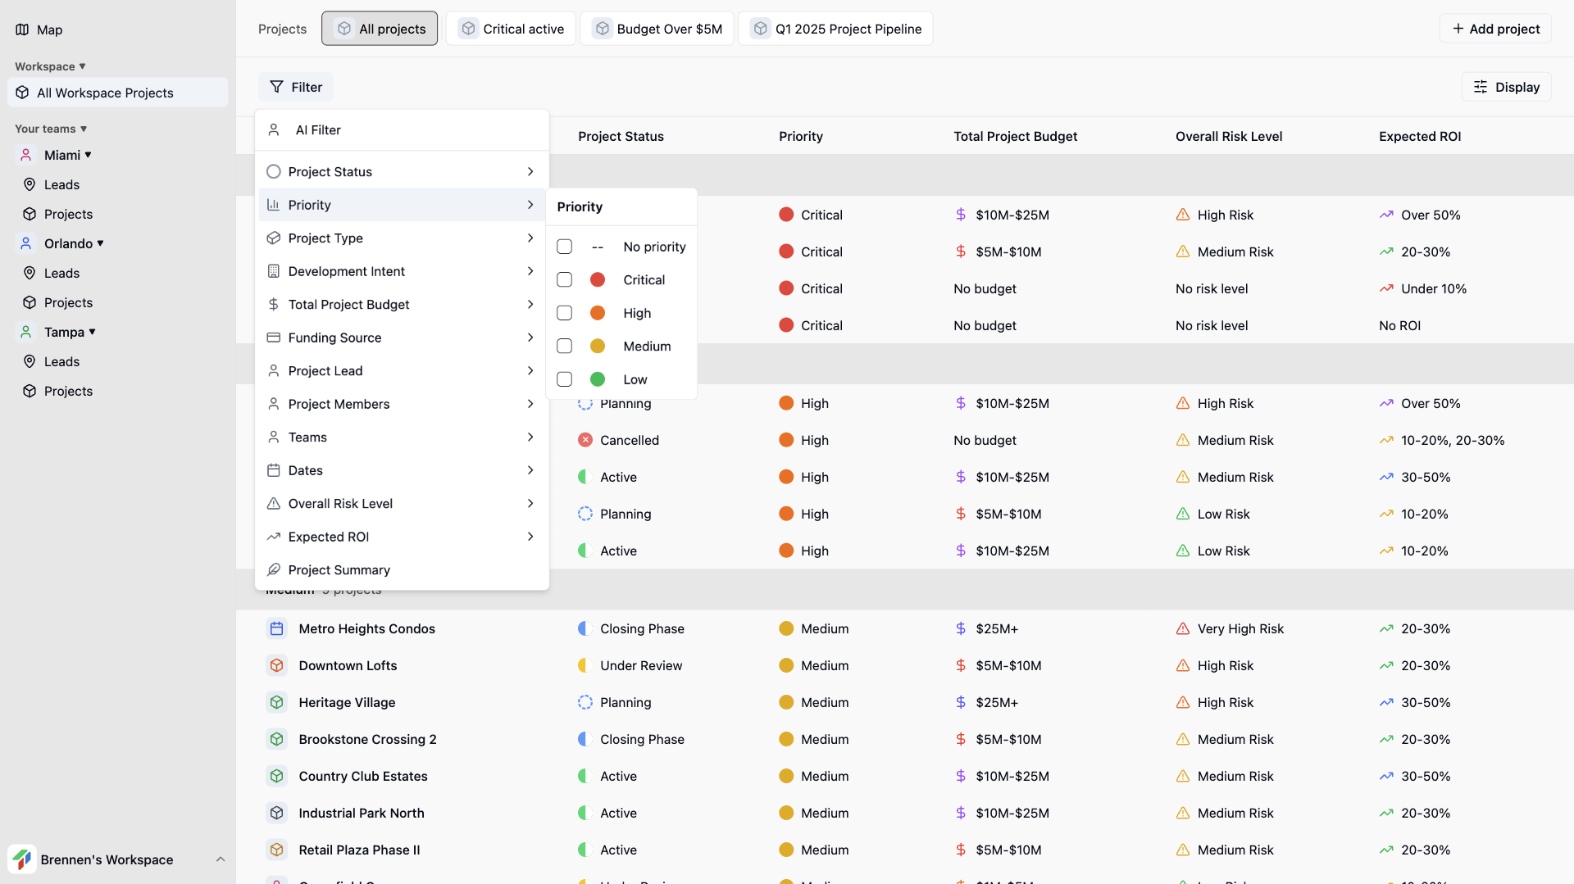Screen dimensions: 1574x884
Task: Open the Map view in sidebar
Action: pos(49,29)
